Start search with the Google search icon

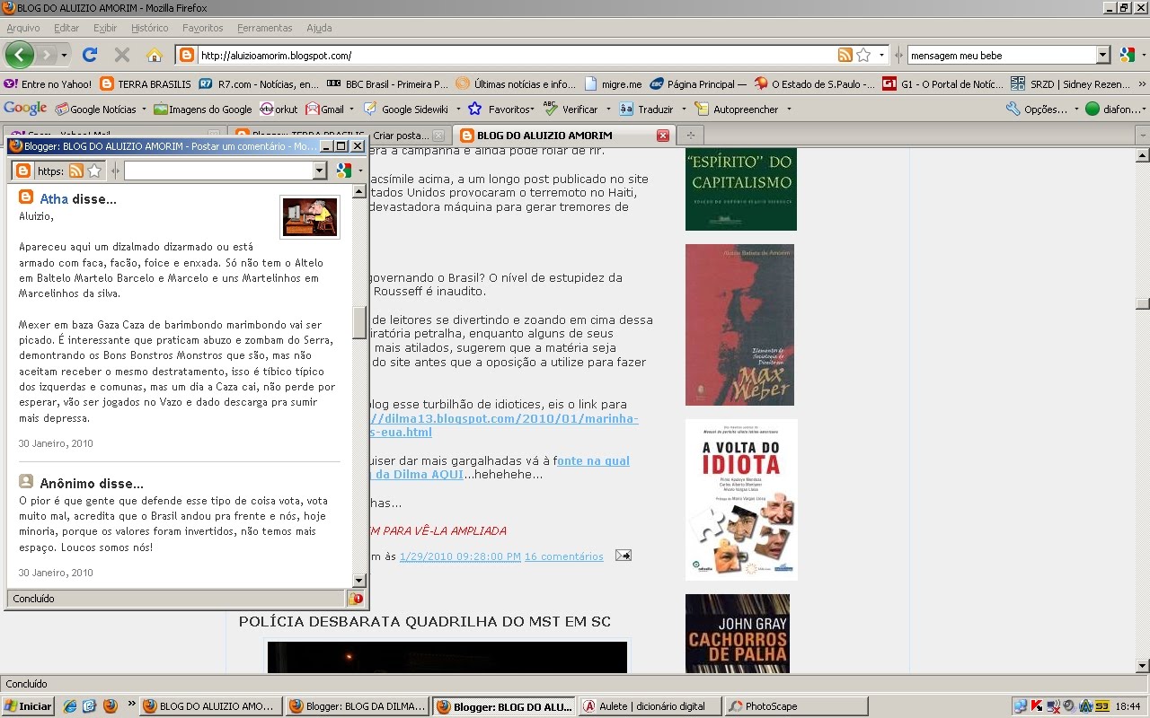coord(1127,54)
